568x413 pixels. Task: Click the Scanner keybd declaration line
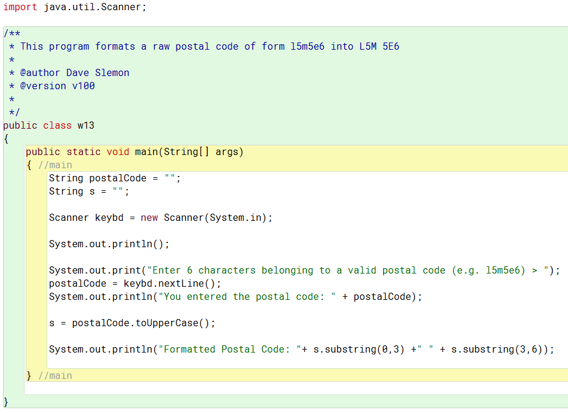(160, 218)
